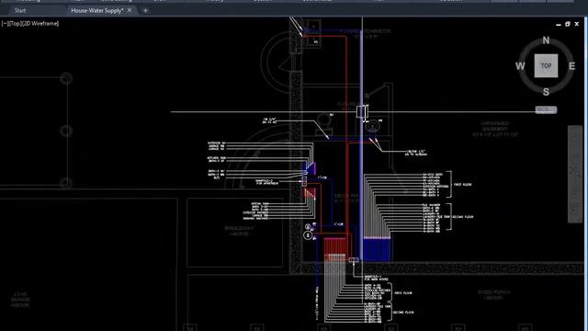The height and width of the screenshot is (331, 588).
Task: Select the blue cold-water manifold hatch block
Action: tap(378, 249)
